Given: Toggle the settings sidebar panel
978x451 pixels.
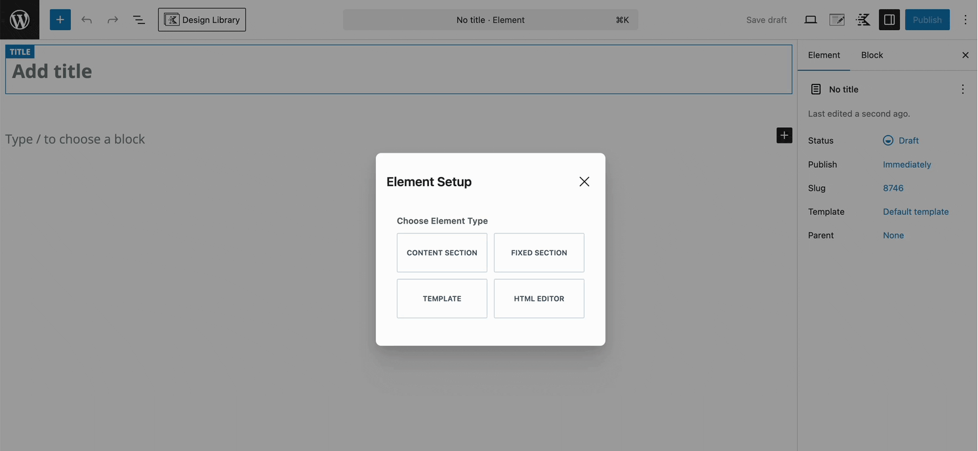Looking at the screenshot, I should tap(889, 20).
